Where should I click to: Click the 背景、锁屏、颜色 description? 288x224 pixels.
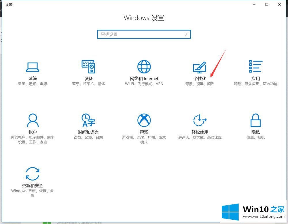pos(200,84)
